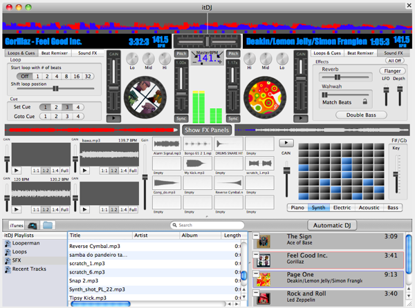
Task: Select Full length on bawa.mp3 loop
Action: (133, 171)
